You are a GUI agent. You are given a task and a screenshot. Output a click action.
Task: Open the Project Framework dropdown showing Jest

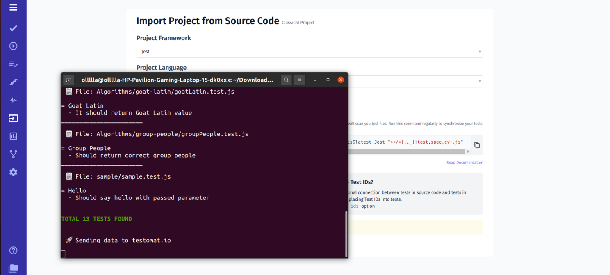point(310,52)
